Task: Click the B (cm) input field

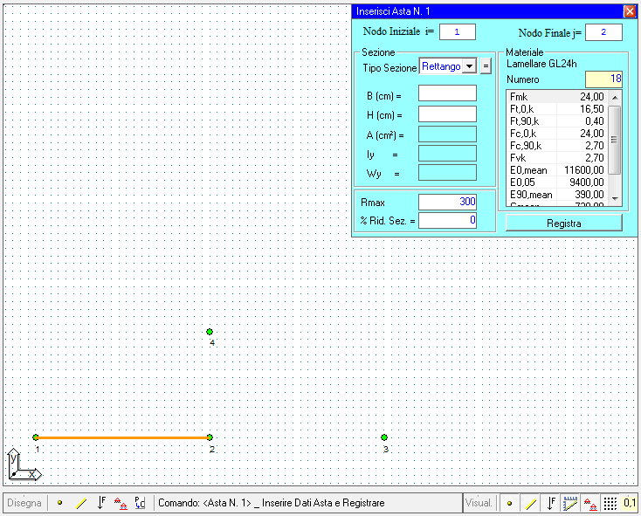Action: coord(447,93)
